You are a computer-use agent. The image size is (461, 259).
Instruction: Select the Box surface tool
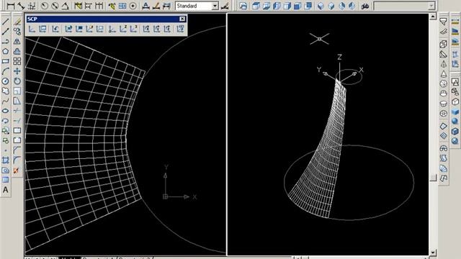click(x=444, y=45)
